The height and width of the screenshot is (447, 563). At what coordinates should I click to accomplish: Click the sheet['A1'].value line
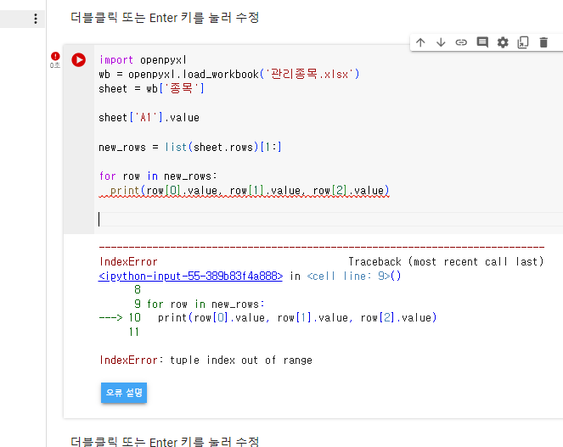click(149, 118)
